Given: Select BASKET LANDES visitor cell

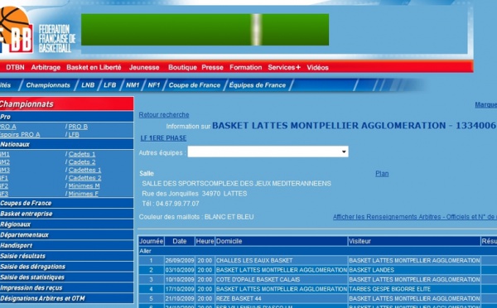Looking at the screenshot, I should [414, 270].
